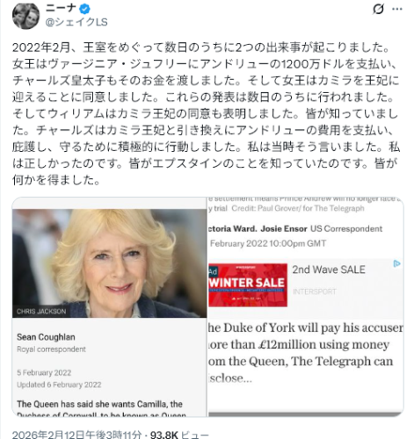Click the INTERSPORT advertiser label
The width and height of the screenshot is (414, 439).
tap(315, 291)
